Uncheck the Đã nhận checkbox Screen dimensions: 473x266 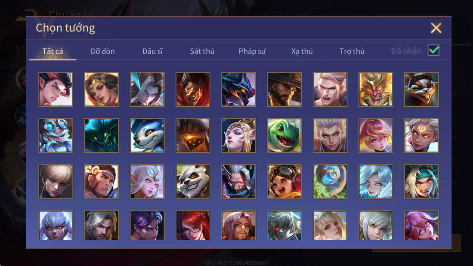(434, 50)
